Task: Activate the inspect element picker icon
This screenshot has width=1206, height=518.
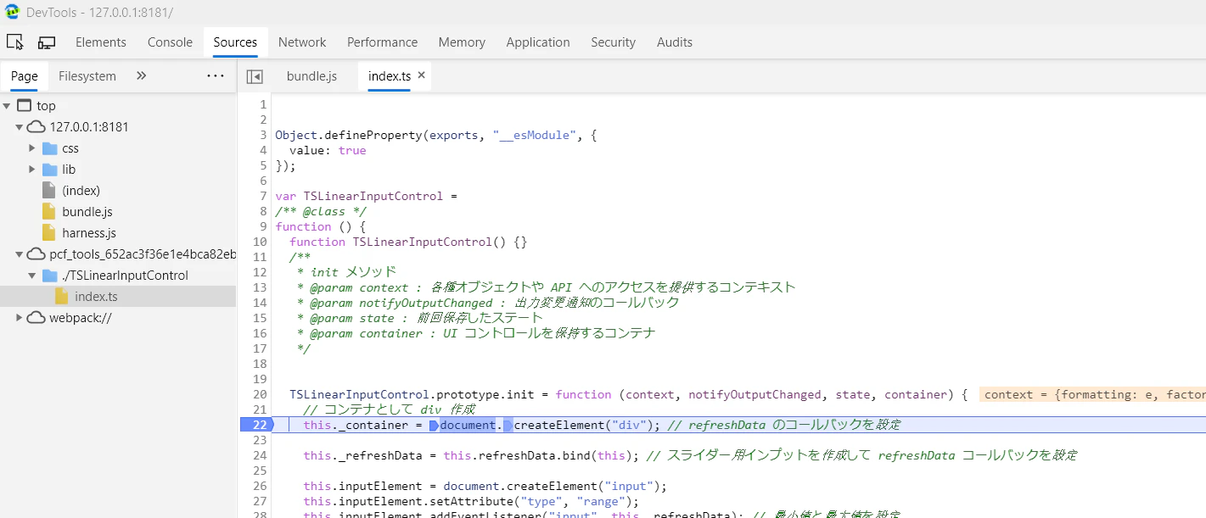Action: 15,42
